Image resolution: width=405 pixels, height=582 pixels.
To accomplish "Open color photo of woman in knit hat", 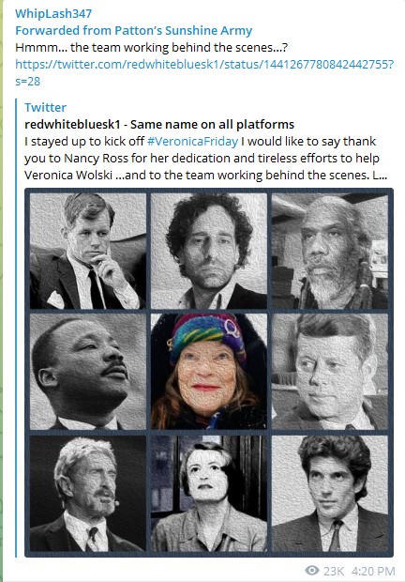I will pos(209,372).
